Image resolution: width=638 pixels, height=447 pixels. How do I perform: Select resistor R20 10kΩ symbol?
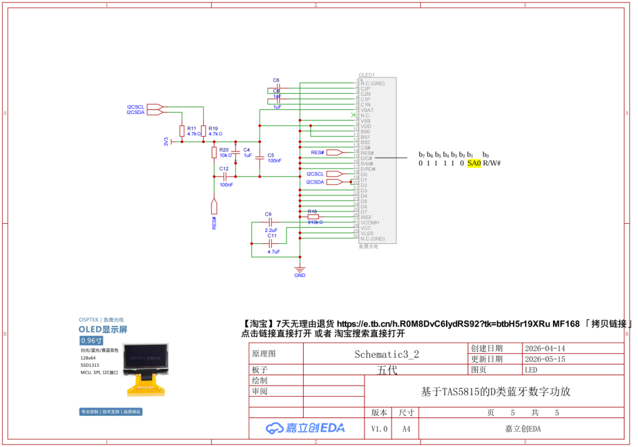[x=214, y=152]
